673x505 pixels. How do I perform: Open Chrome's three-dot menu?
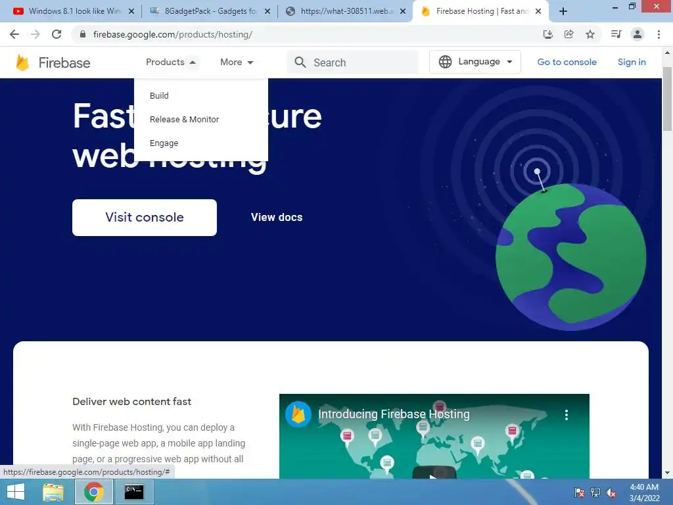pyautogui.click(x=659, y=34)
